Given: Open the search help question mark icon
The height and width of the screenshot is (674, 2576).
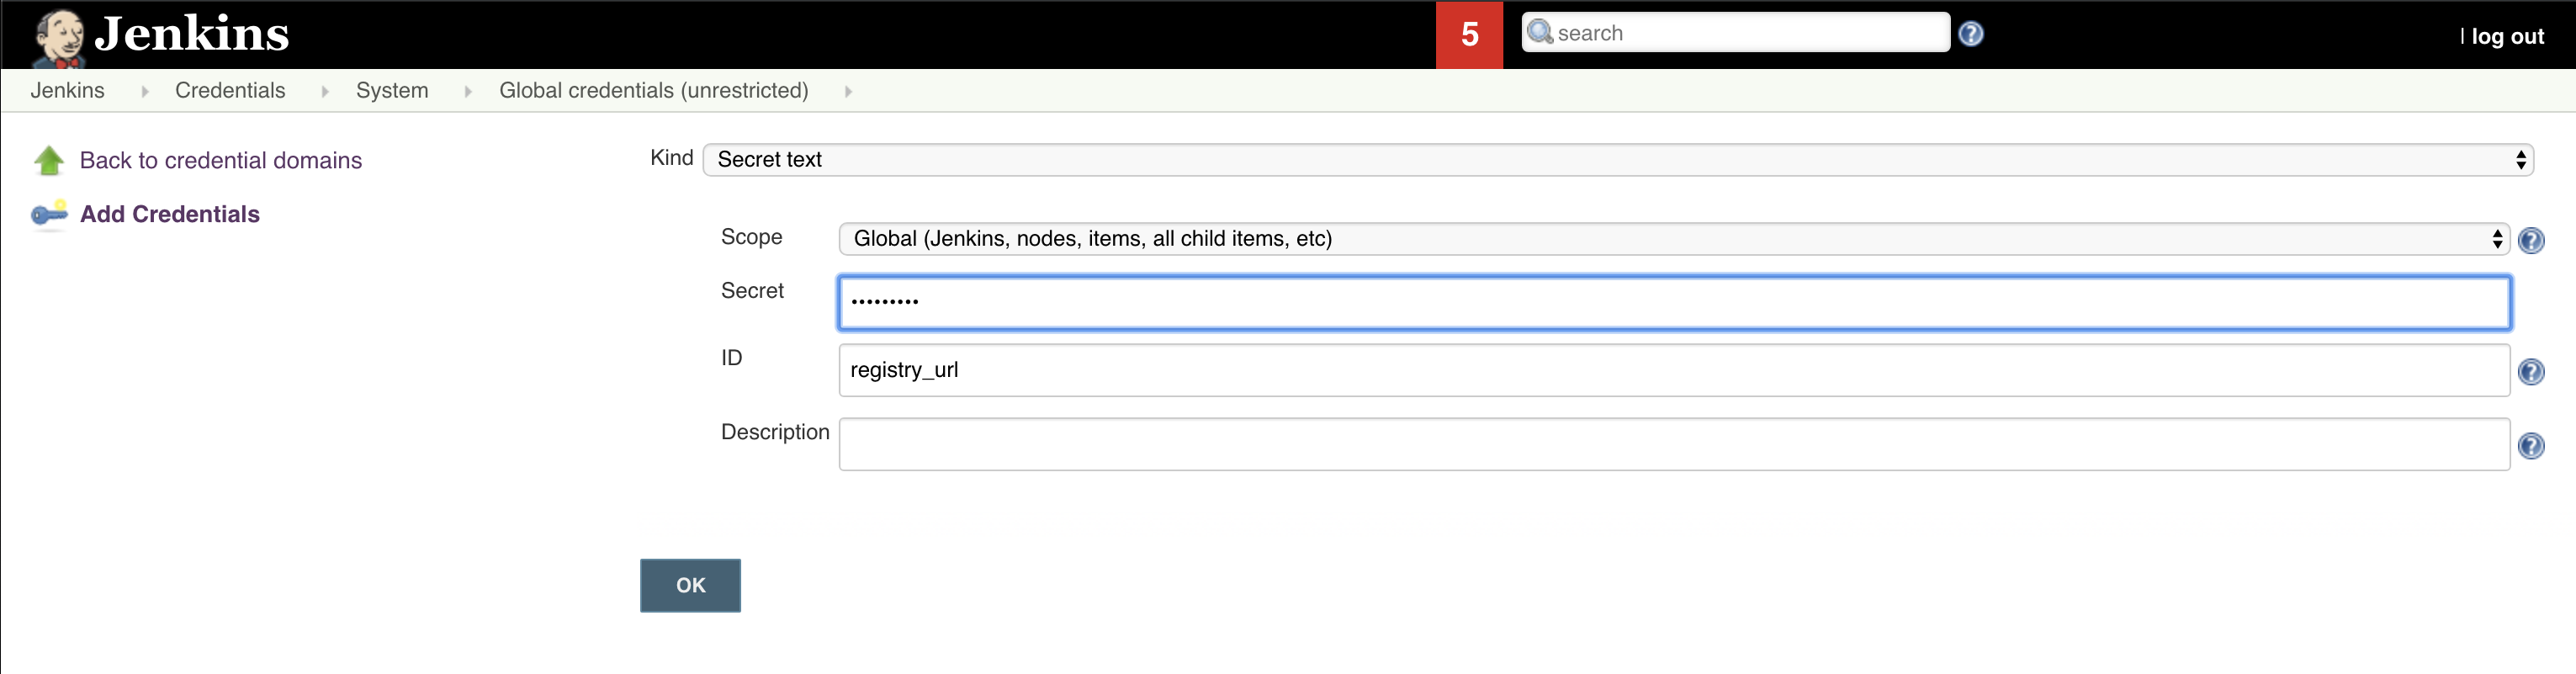Looking at the screenshot, I should 1970,34.
